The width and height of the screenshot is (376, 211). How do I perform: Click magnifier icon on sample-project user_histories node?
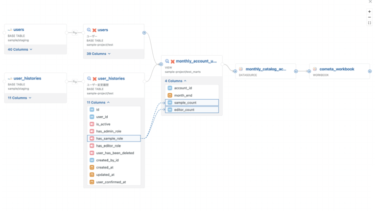89,78
